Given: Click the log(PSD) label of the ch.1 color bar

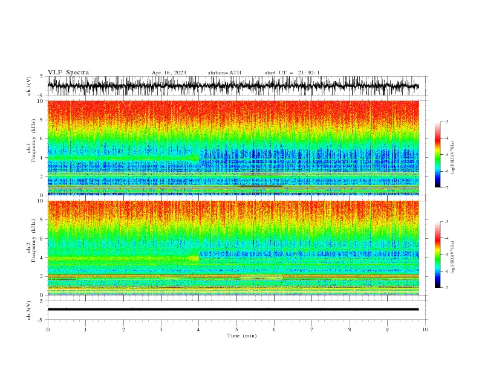Looking at the screenshot, I should tap(452, 158).
